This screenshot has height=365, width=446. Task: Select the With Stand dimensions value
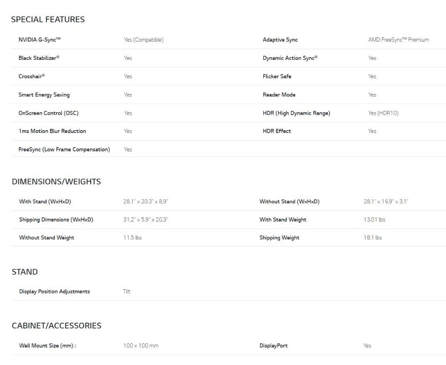point(145,202)
